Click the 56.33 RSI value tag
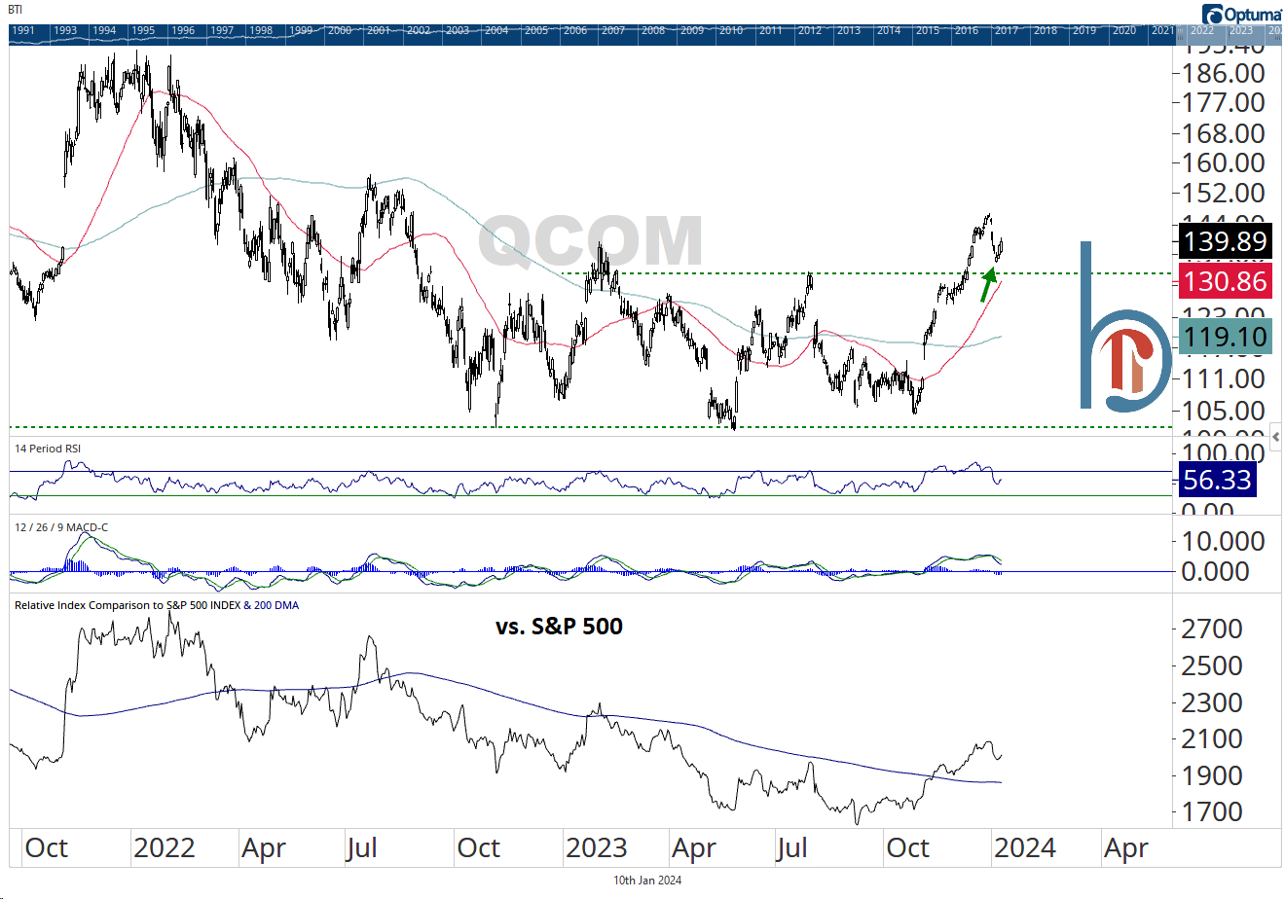The height and width of the screenshot is (899, 1285). coord(1217,480)
